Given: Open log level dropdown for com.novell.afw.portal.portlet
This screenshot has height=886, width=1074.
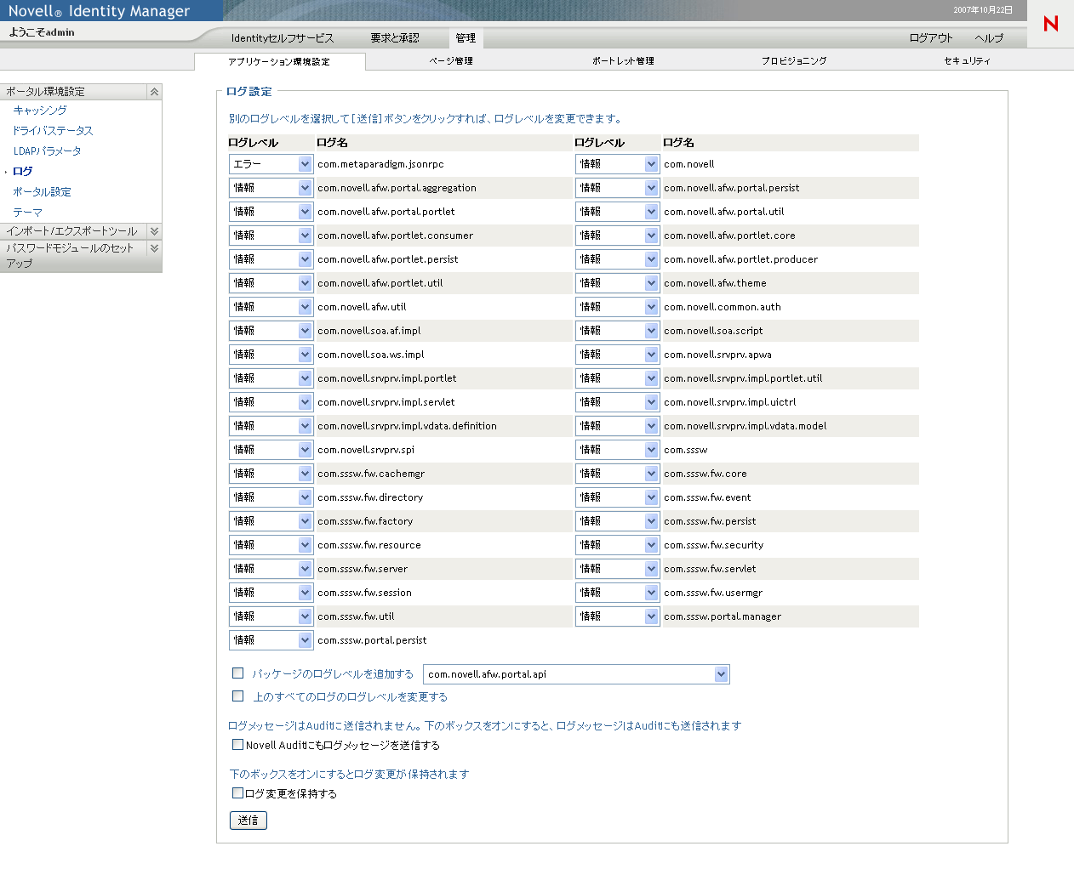Looking at the screenshot, I should coord(271,212).
